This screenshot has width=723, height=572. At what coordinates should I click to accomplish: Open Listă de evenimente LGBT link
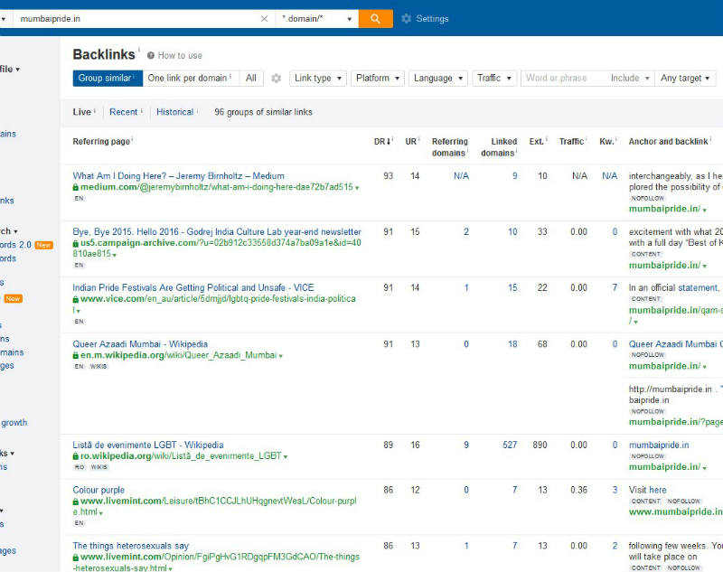[148, 445]
